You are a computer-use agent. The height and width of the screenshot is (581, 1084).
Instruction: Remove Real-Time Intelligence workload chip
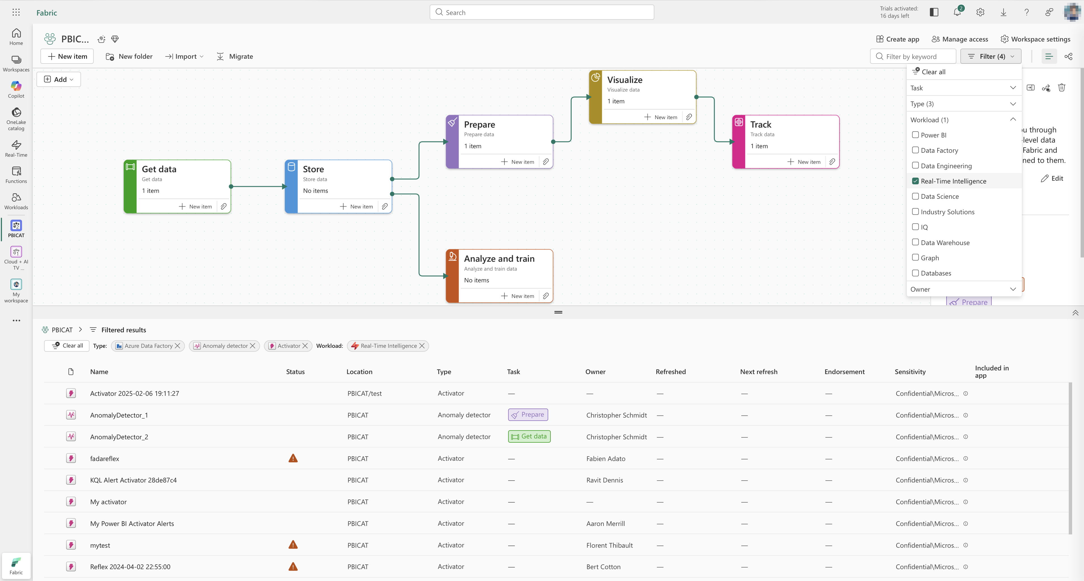click(x=422, y=345)
